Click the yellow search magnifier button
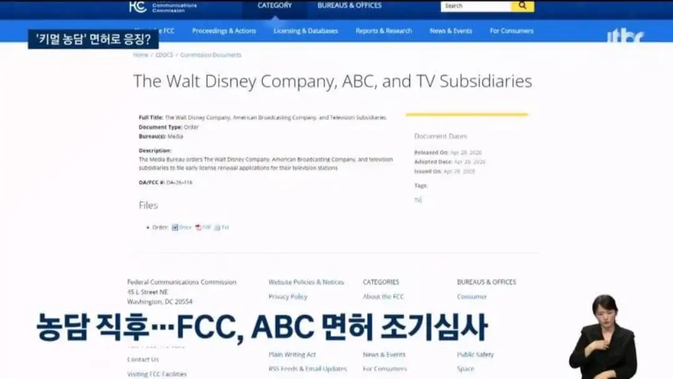 pyautogui.click(x=522, y=6)
